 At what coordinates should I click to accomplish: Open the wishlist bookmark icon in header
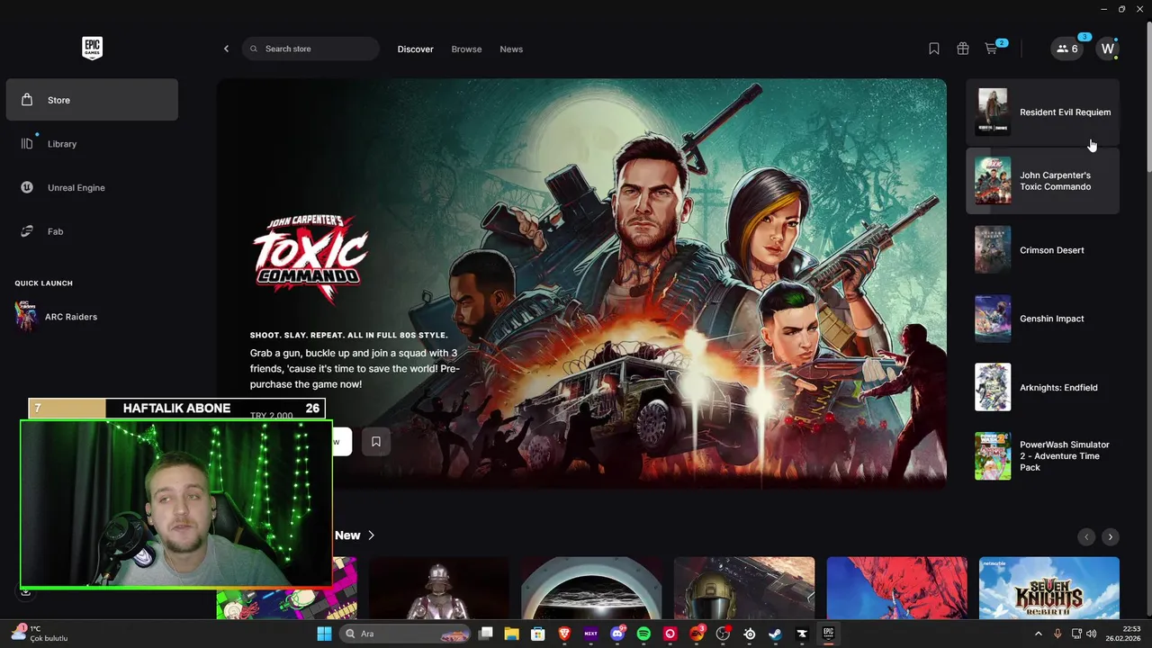point(934,49)
